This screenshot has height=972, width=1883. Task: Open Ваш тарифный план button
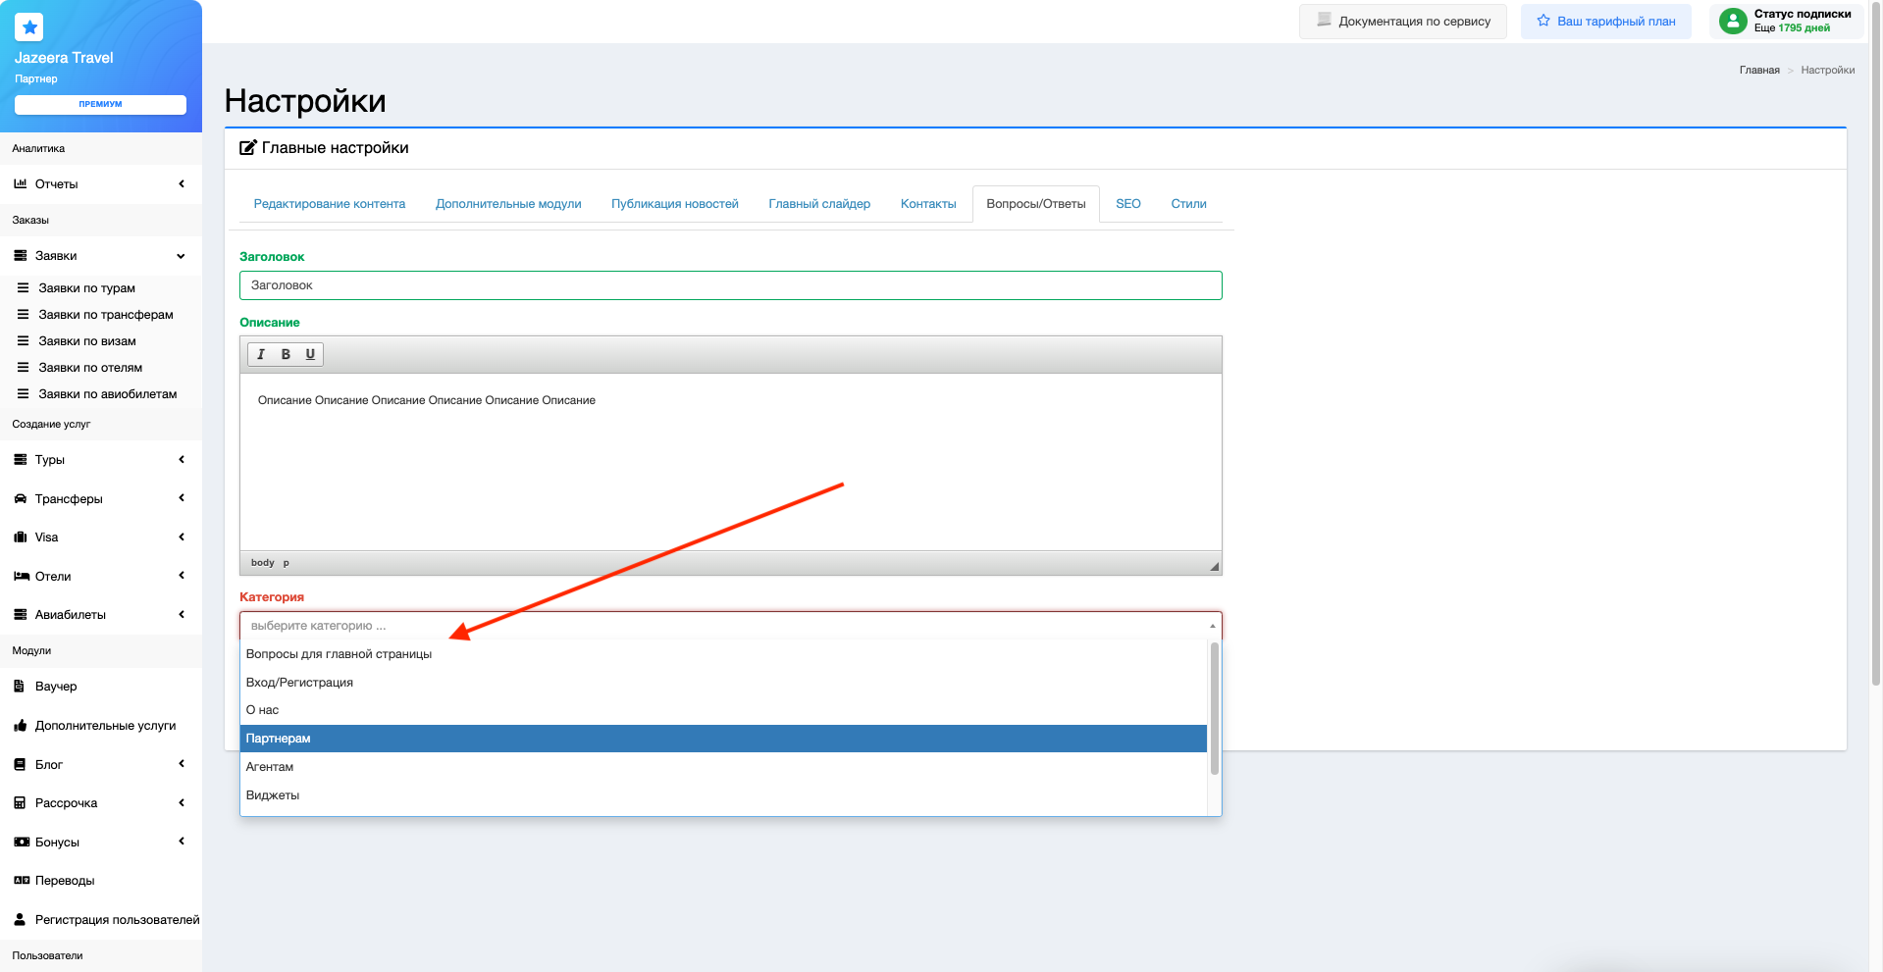(1605, 22)
